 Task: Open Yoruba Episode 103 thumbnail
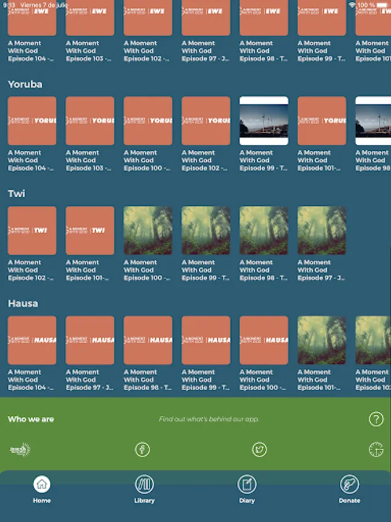(x=90, y=121)
